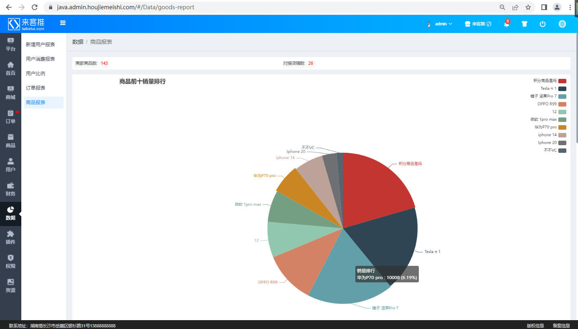Click the share page icon
The height and width of the screenshot is (329, 578).
515,7
